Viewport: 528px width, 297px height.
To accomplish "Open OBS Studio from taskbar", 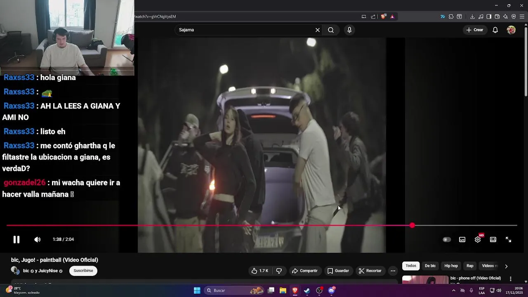I will click(x=319, y=290).
